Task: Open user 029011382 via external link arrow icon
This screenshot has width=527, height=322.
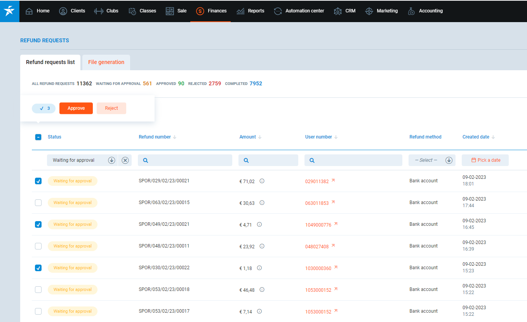Action: [333, 181]
